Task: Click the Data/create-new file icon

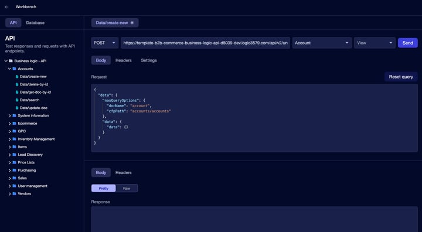Action: coord(17,77)
